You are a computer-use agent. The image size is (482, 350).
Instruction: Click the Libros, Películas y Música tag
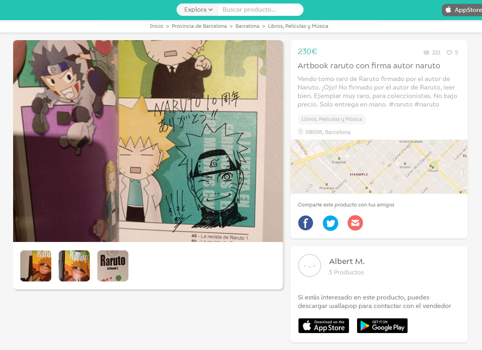(x=332, y=119)
